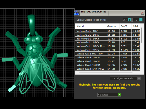Click the Library: Classic - (Fast)-Metal label

coord(91,20)
